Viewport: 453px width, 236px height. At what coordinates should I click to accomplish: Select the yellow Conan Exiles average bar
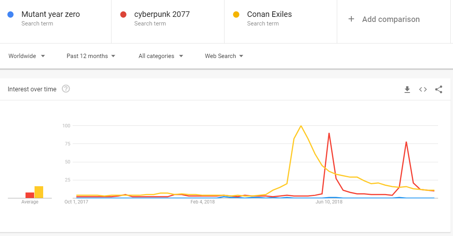tap(39, 192)
